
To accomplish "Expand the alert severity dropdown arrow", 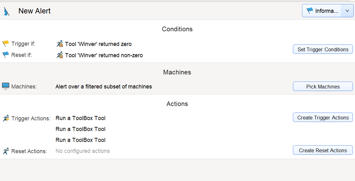I will (x=347, y=11).
